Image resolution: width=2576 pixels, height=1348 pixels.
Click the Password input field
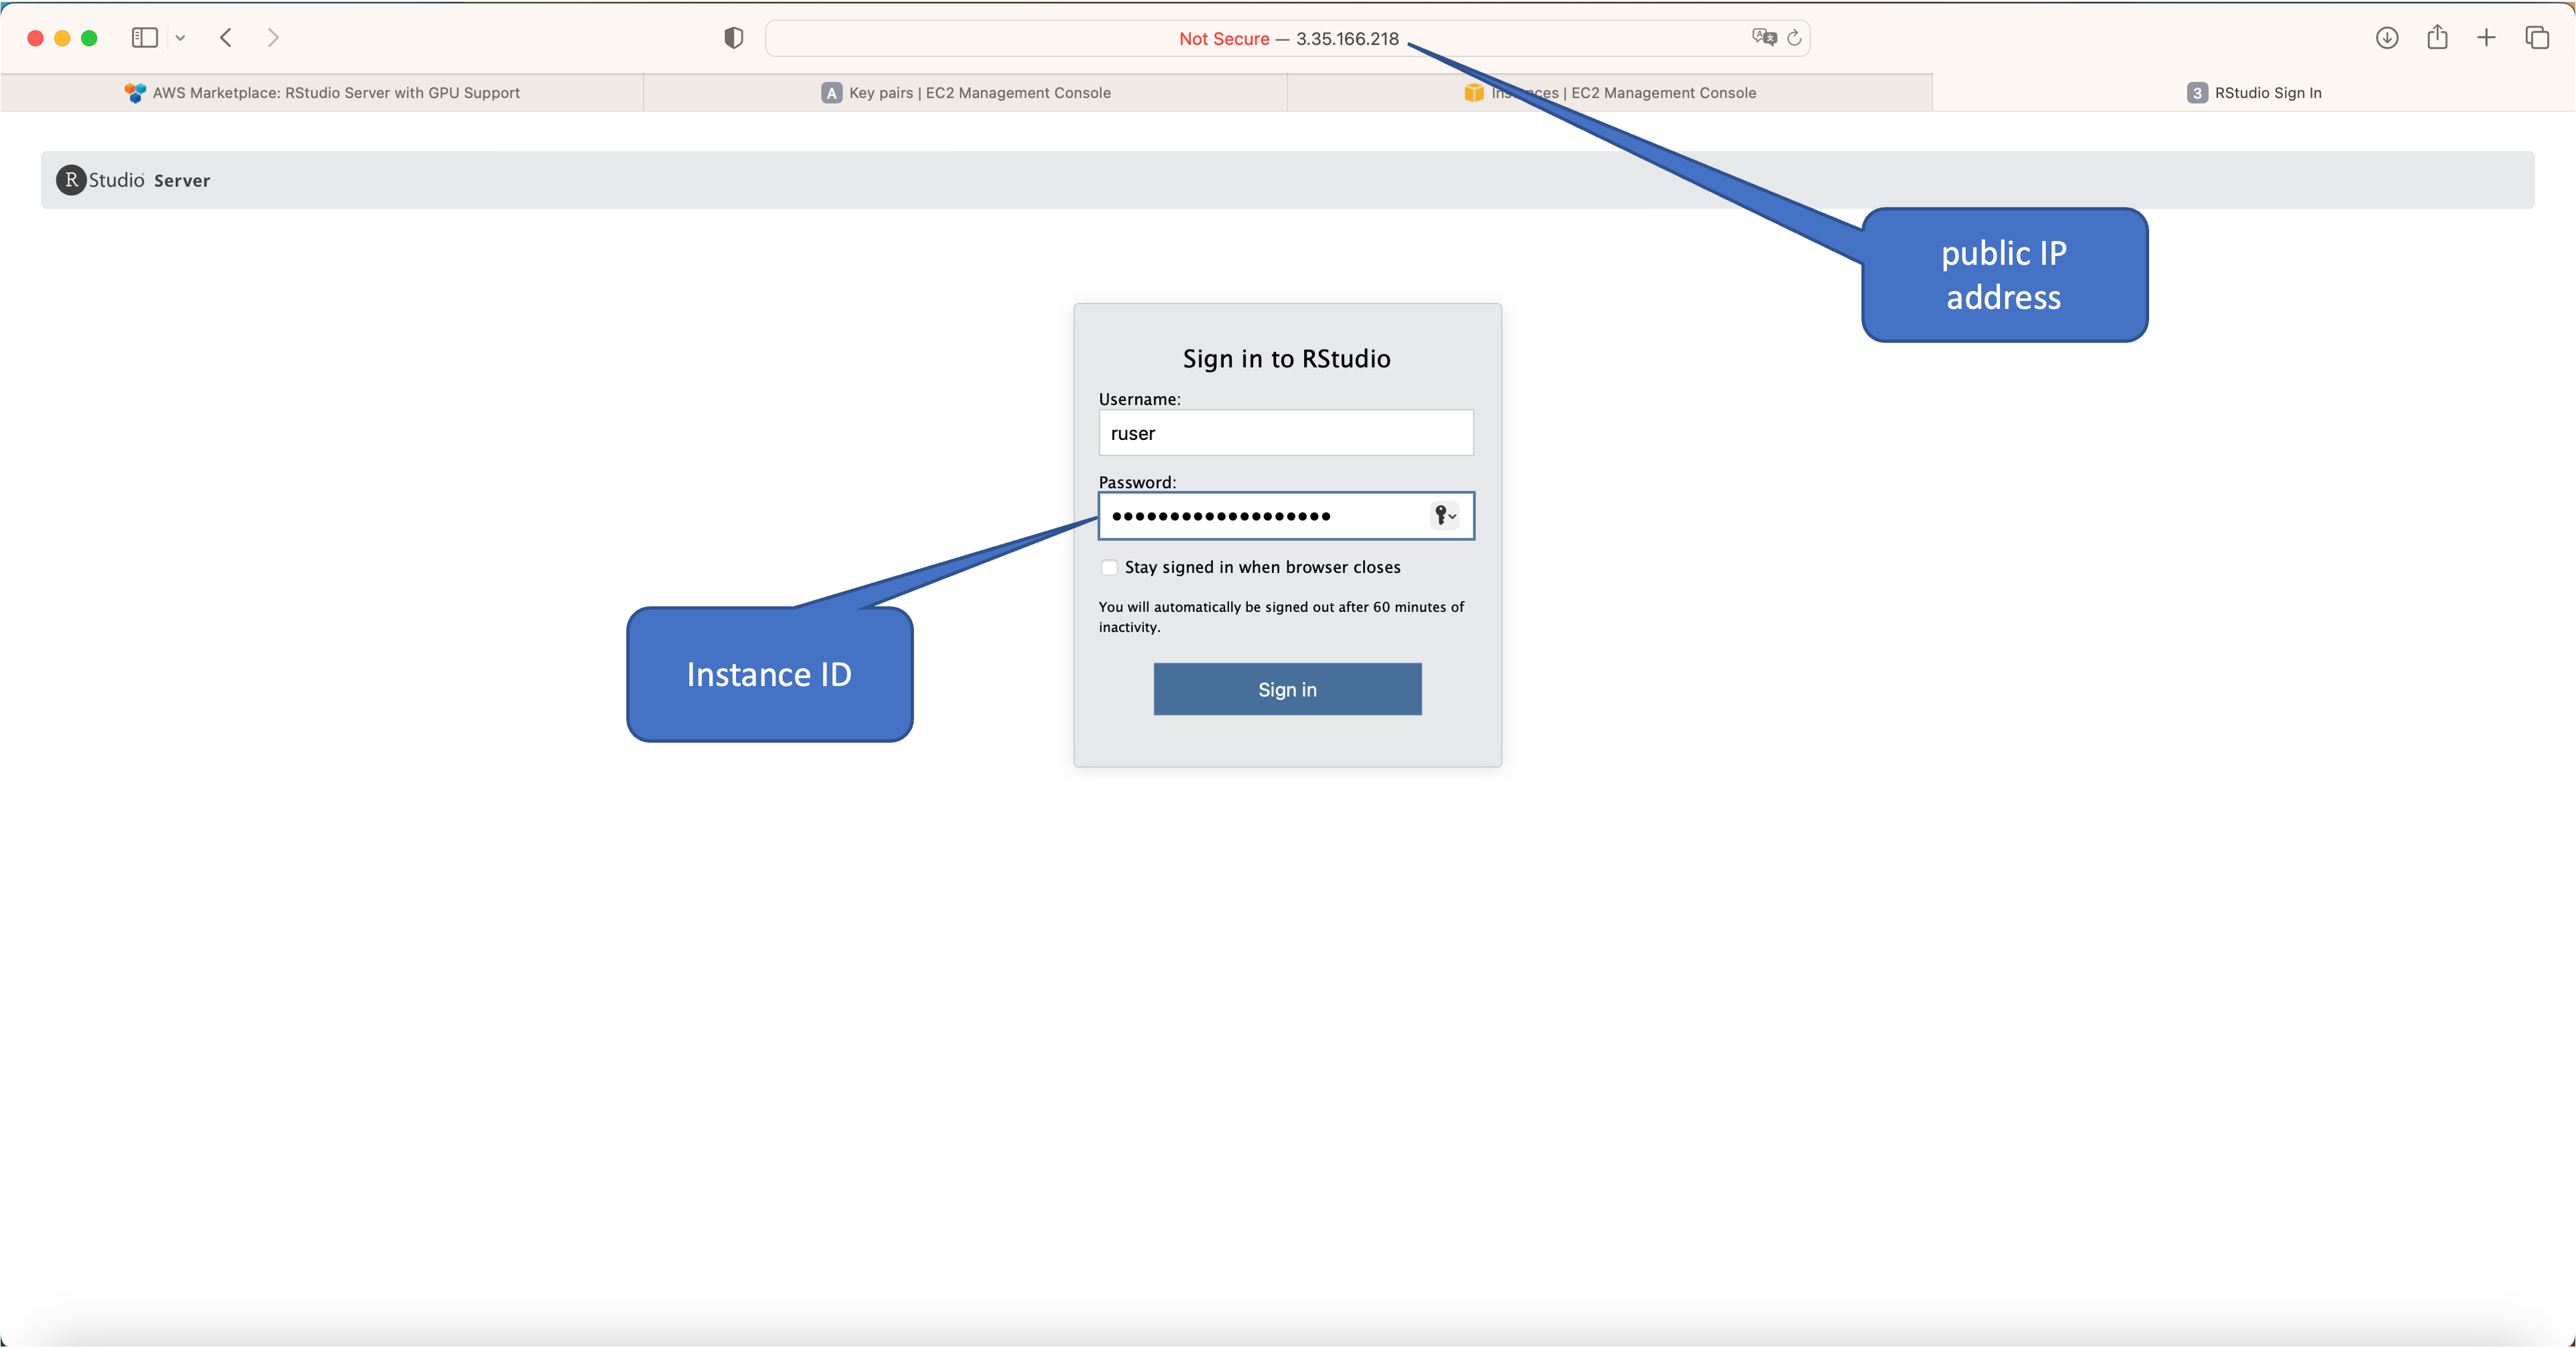(x=1286, y=516)
